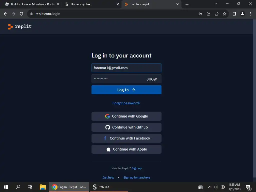
Task: Close the Build to Escape Monsters tab
Action: [x=58, y=4]
